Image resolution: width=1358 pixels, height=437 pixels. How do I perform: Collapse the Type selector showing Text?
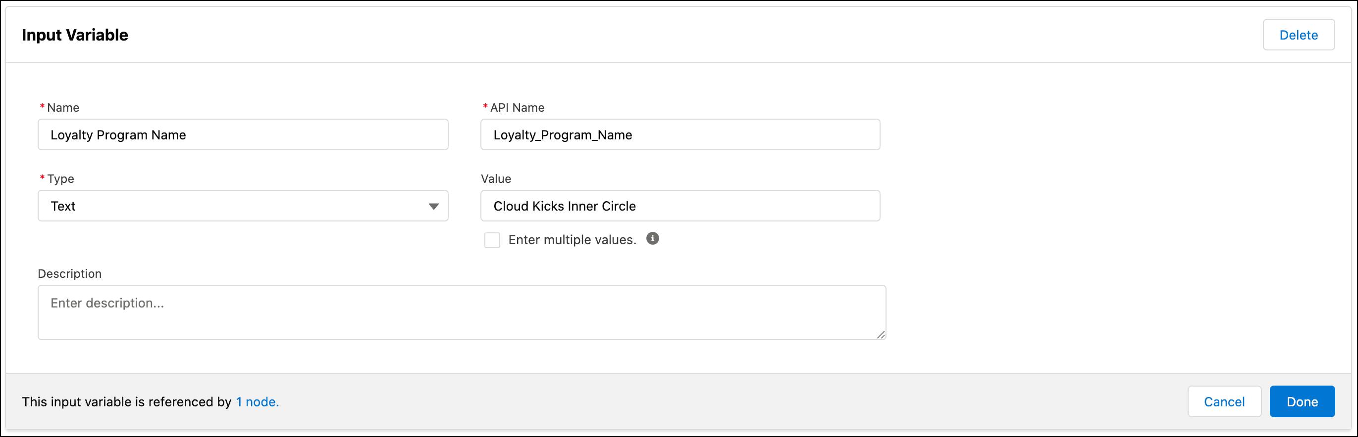(433, 206)
